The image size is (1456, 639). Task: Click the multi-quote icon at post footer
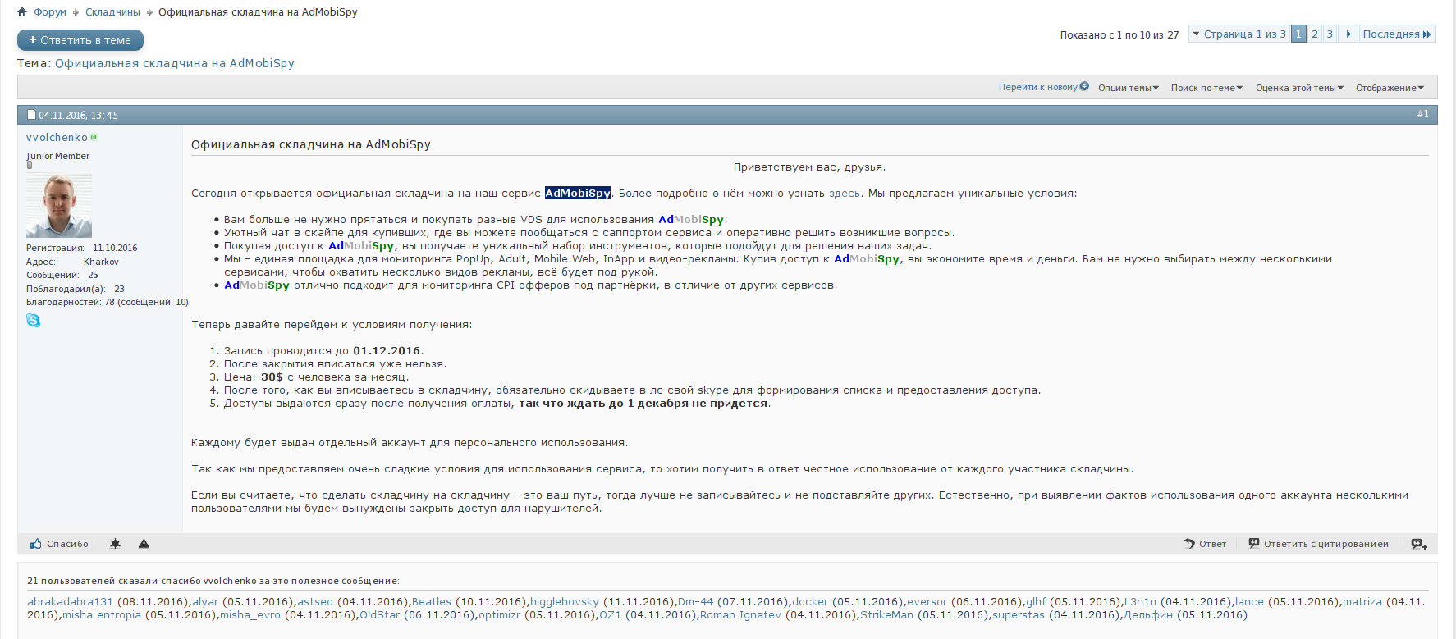point(1419,544)
